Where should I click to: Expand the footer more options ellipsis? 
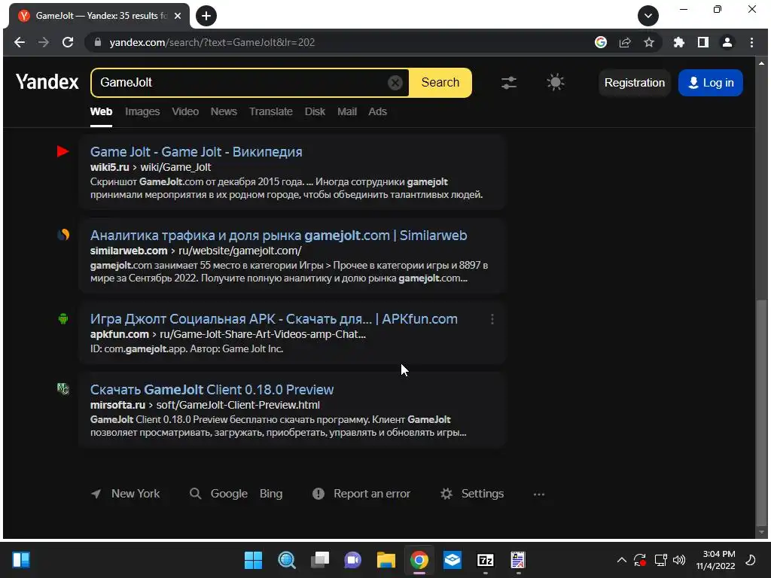[x=539, y=494]
